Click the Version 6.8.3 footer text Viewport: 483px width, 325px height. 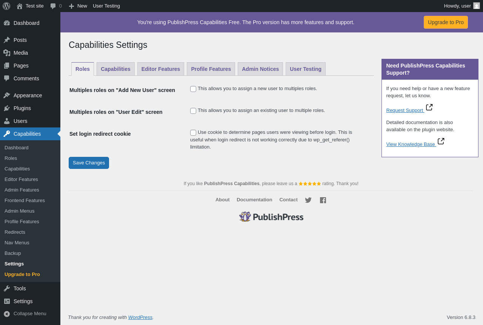[x=461, y=317]
